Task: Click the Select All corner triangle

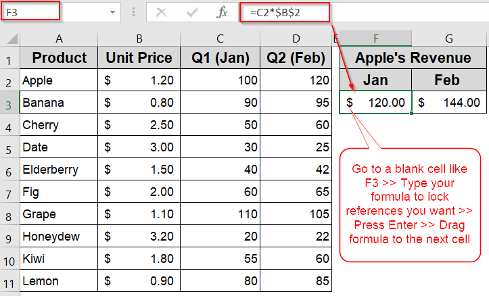Action: pos(12,39)
